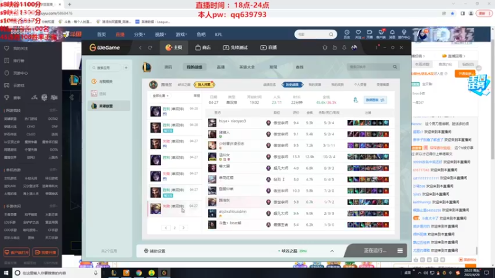Open League of Legends from the taskbar
The image size is (495, 278).
pyautogui.click(x=114, y=272)
